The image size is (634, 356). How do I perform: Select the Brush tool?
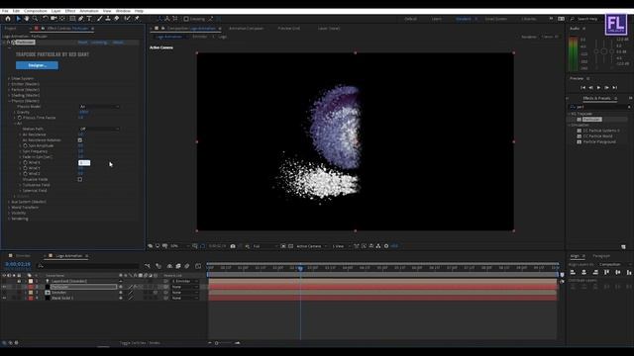(x=99, y=19)
